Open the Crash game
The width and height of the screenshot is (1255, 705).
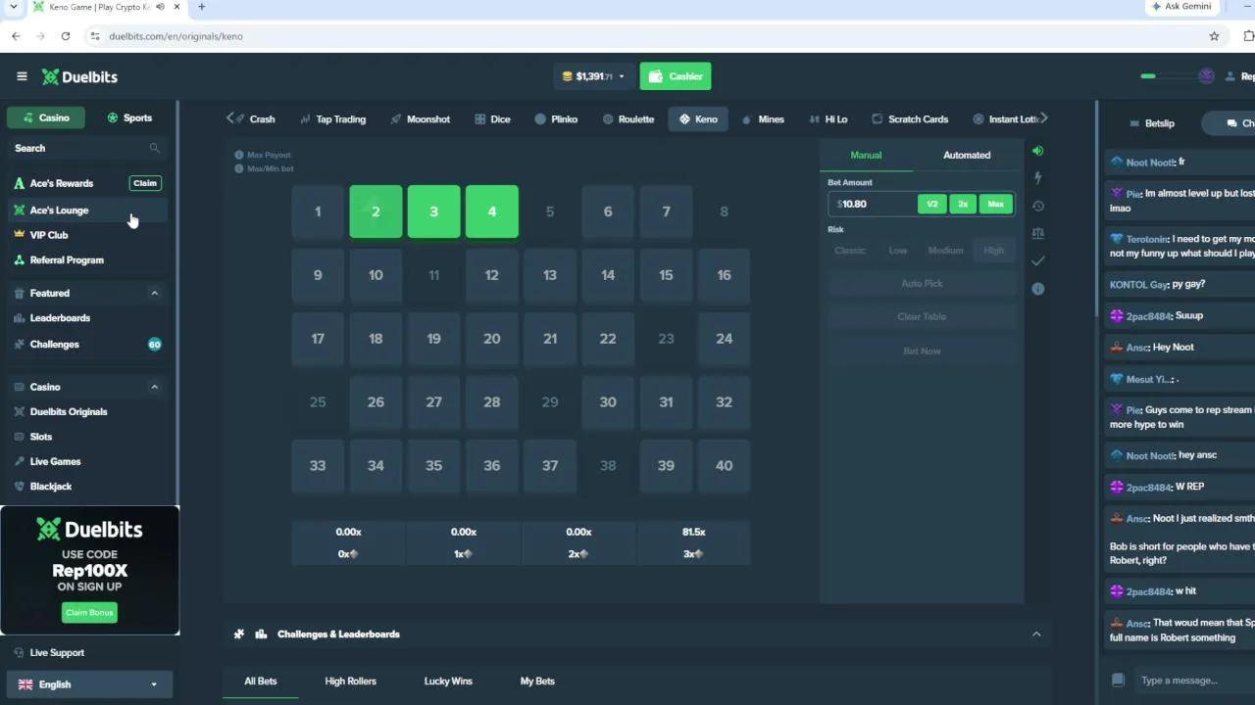click(x=254, y=119)
